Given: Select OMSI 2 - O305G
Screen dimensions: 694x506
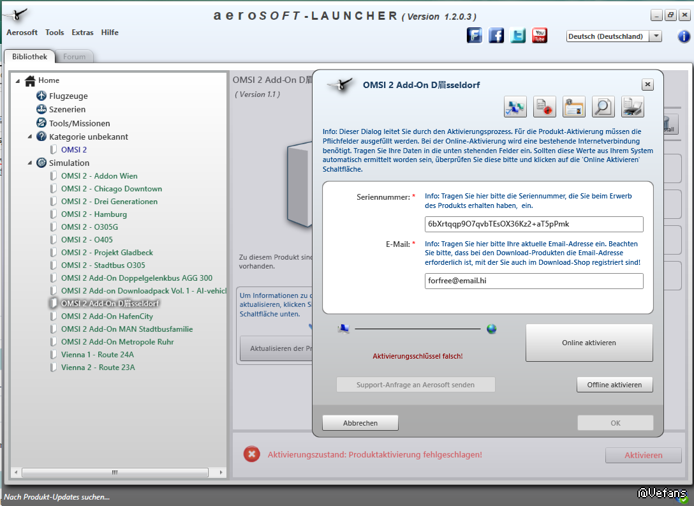Looking at the screenshot, I should [x=89, y=227].
